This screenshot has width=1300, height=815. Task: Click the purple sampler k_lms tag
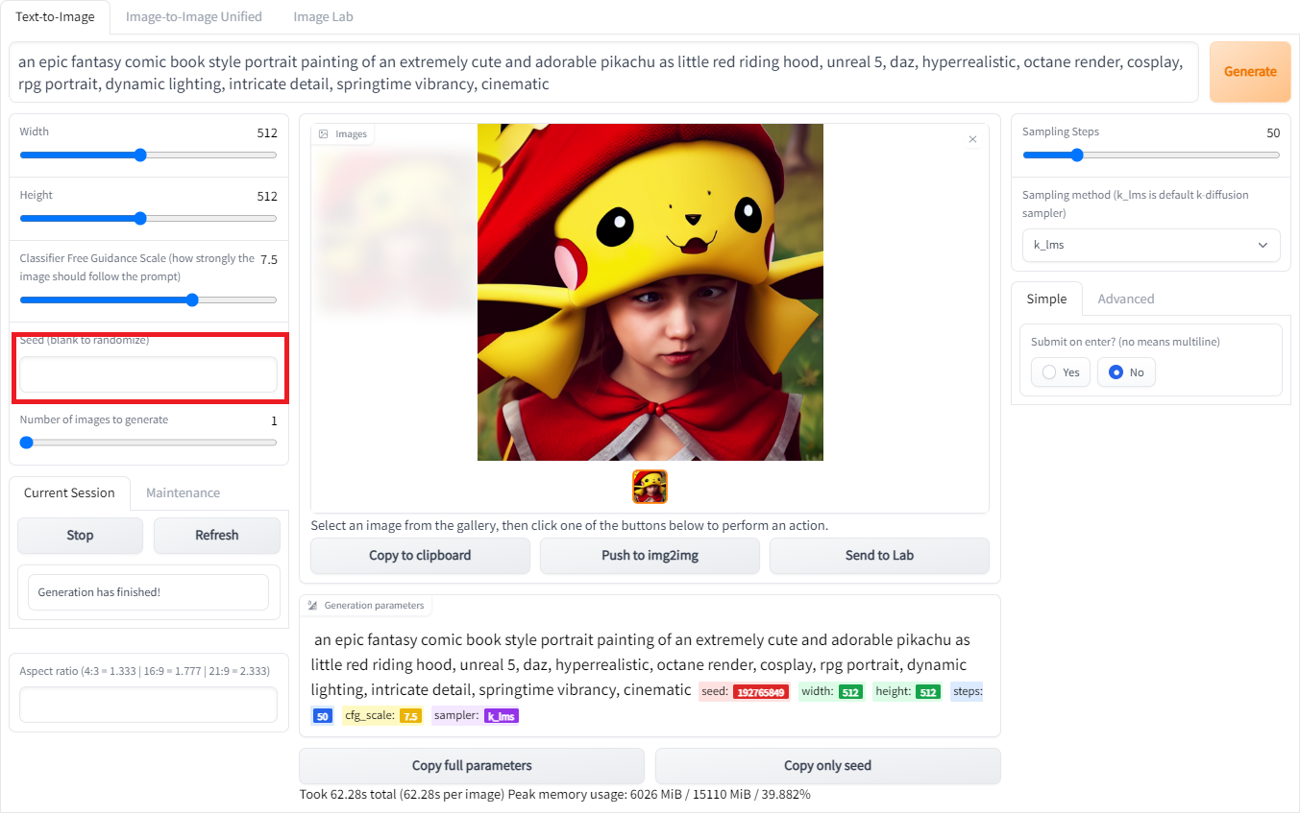(x=502, y=716)
